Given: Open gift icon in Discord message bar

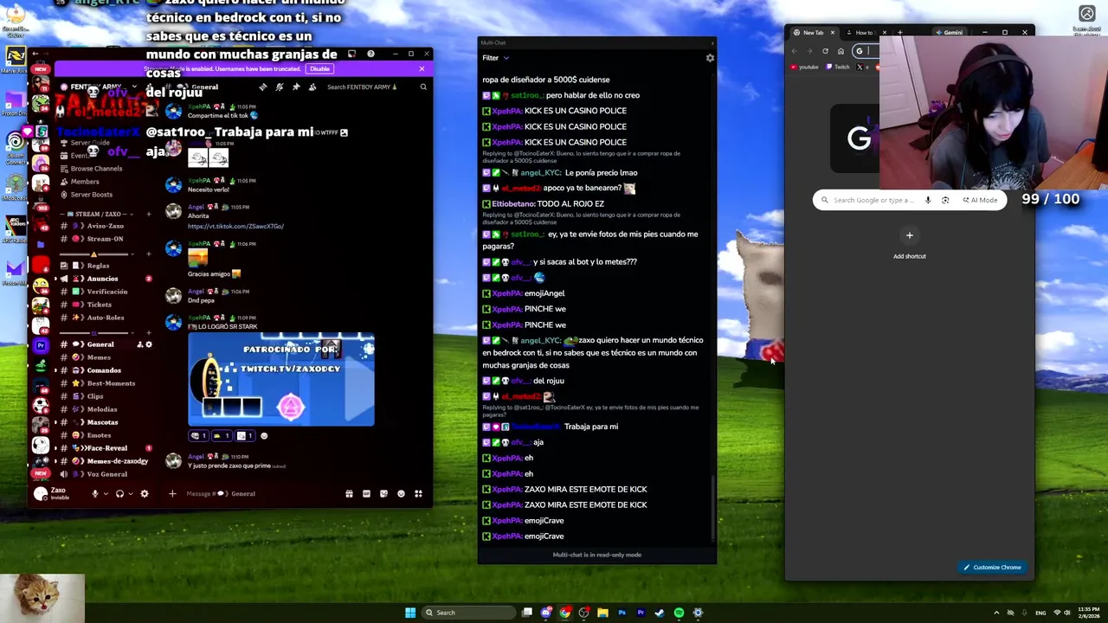Looking at the screenshot, I should click(349, 493).
